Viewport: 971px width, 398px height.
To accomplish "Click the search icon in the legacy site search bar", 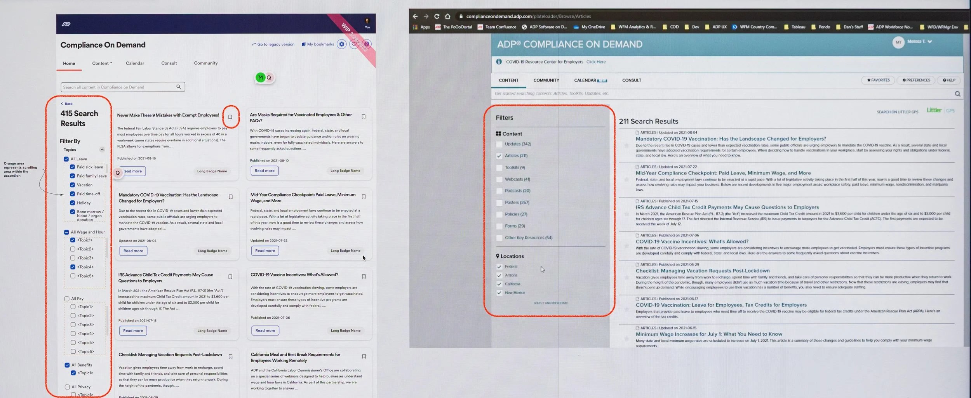I will (957, 94).
